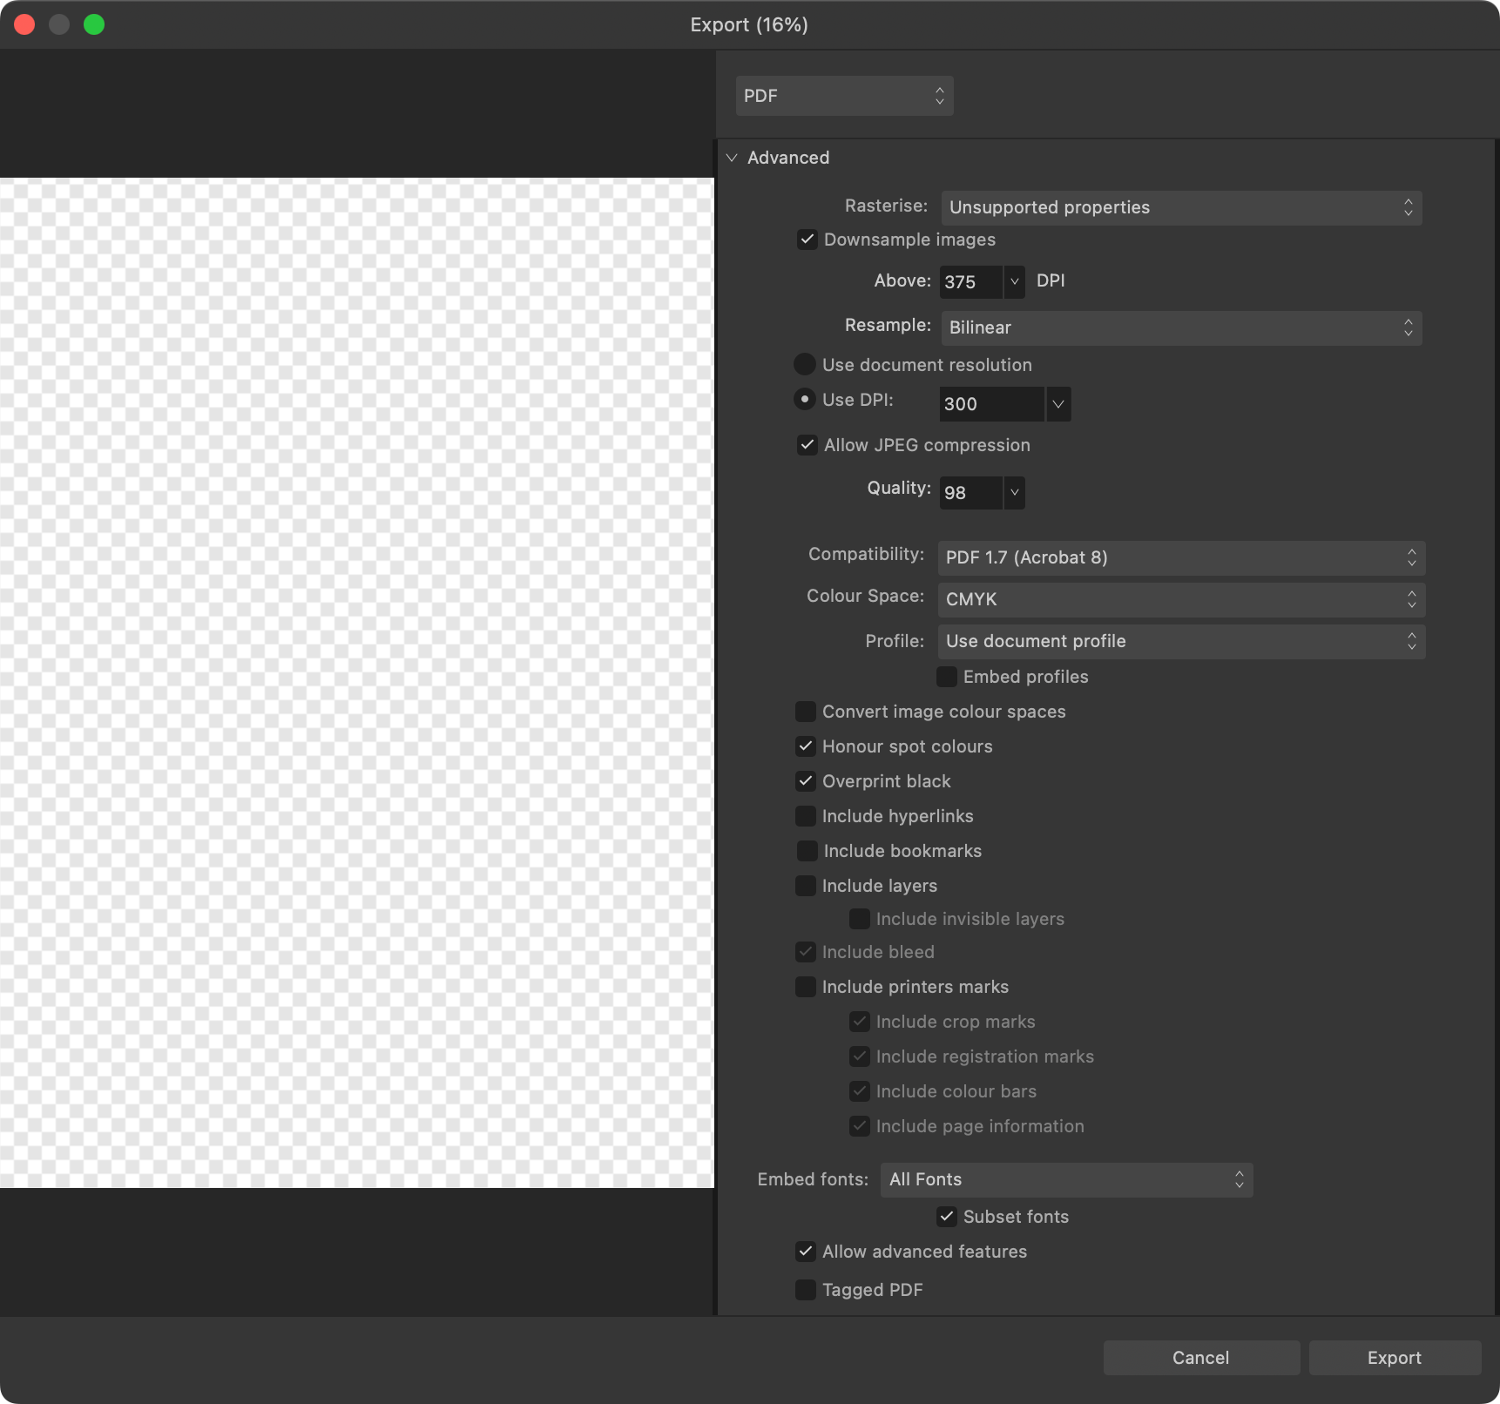Enable Tagged PDF checkbox

coord(806,1290)
